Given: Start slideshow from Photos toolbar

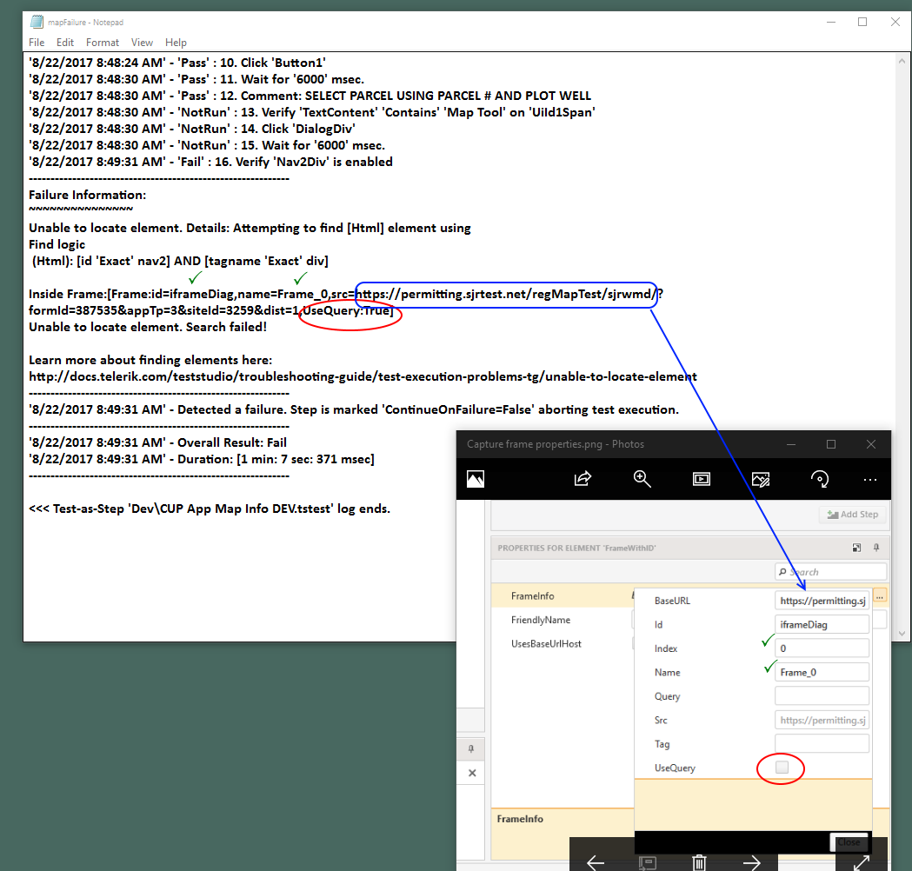Looking at the screenshot, I should coord(701,479).
